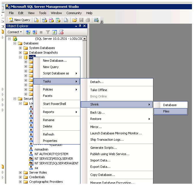Click the Connect Object Explorer icon
Screen dimensions: 194x186
coord(28,32)
